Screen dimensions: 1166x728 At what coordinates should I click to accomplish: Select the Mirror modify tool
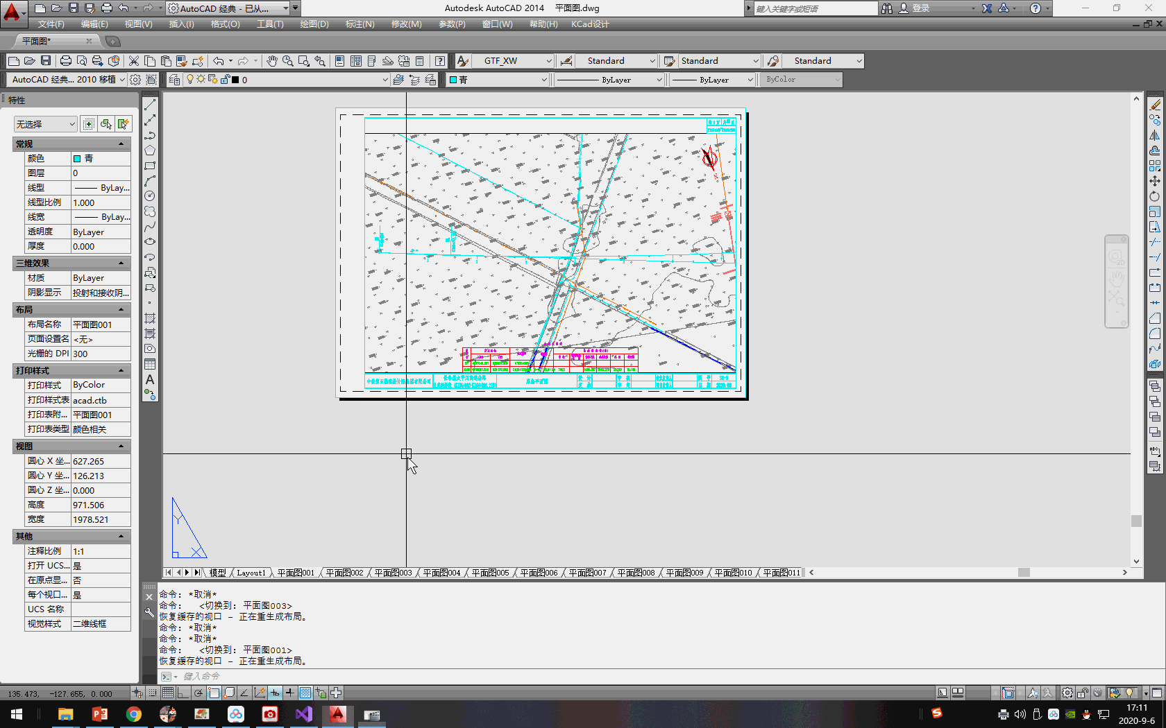tap(1155, 135)
